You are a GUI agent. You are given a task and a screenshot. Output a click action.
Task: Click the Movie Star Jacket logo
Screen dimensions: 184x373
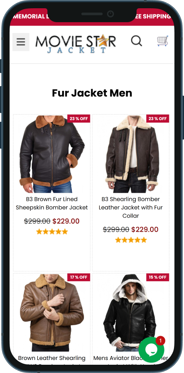tap(76, 43)
